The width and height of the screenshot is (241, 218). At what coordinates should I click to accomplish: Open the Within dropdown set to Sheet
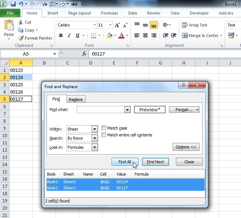point(95,129)
